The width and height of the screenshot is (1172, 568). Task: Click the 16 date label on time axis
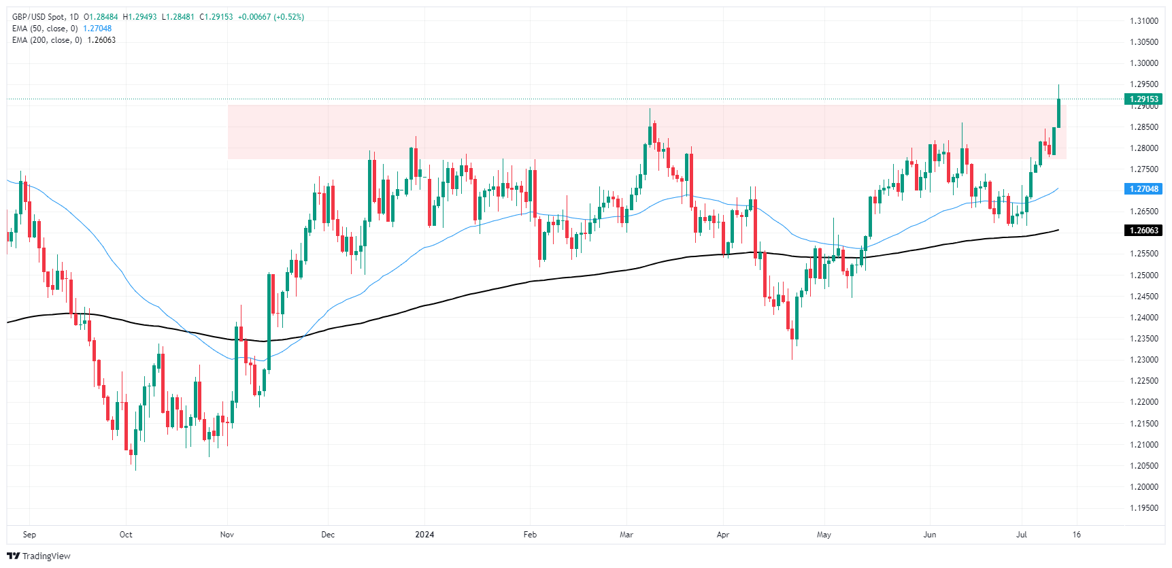1077,535
